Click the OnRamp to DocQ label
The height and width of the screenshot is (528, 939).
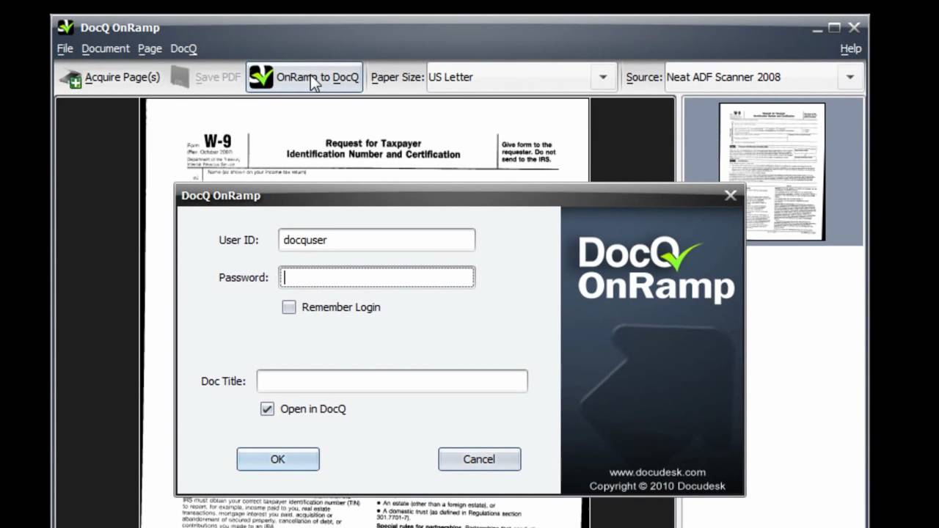point(318,77)
